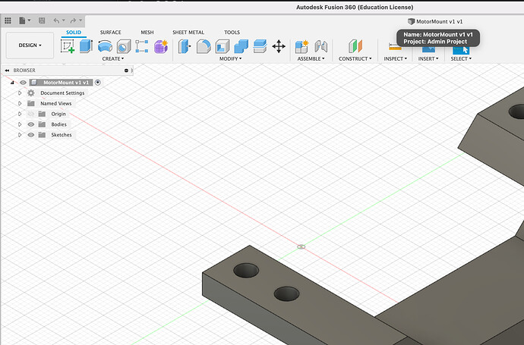Select the Joint tool
This screenshot has width=524, height=345.
(320, 46)
